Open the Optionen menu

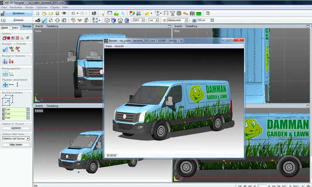click(x=42, y=7)
